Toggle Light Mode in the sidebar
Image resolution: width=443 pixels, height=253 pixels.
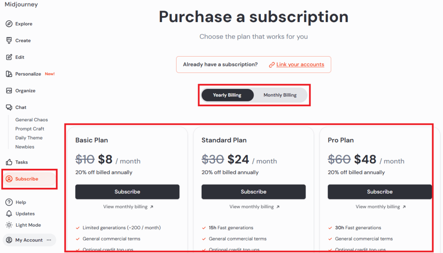28,225
